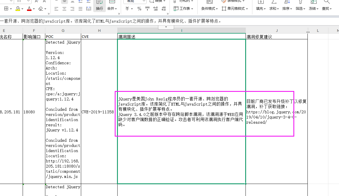Collapse the formula bar with the chevron
This screenshot has height=196, width=339.
pyautogui.click(x=166, y=27)
